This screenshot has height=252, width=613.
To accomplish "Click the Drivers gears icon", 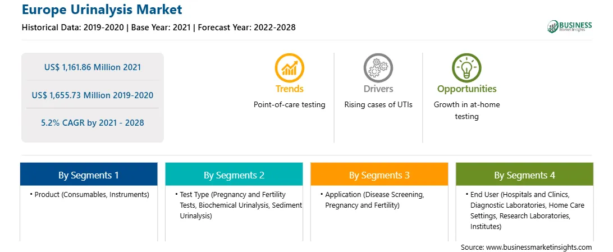I will coord(378,67).
